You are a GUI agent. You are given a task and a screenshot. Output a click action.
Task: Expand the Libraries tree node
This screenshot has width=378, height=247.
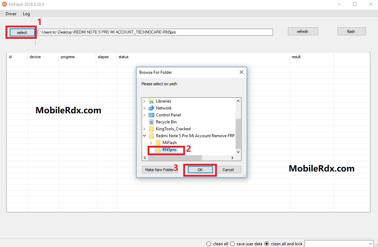coord(144,101)
